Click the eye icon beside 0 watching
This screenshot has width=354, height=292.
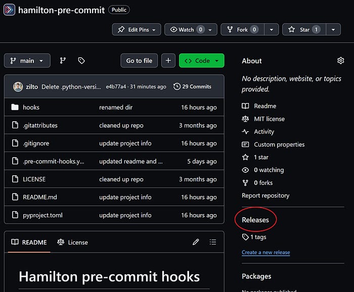pos(245,170)
